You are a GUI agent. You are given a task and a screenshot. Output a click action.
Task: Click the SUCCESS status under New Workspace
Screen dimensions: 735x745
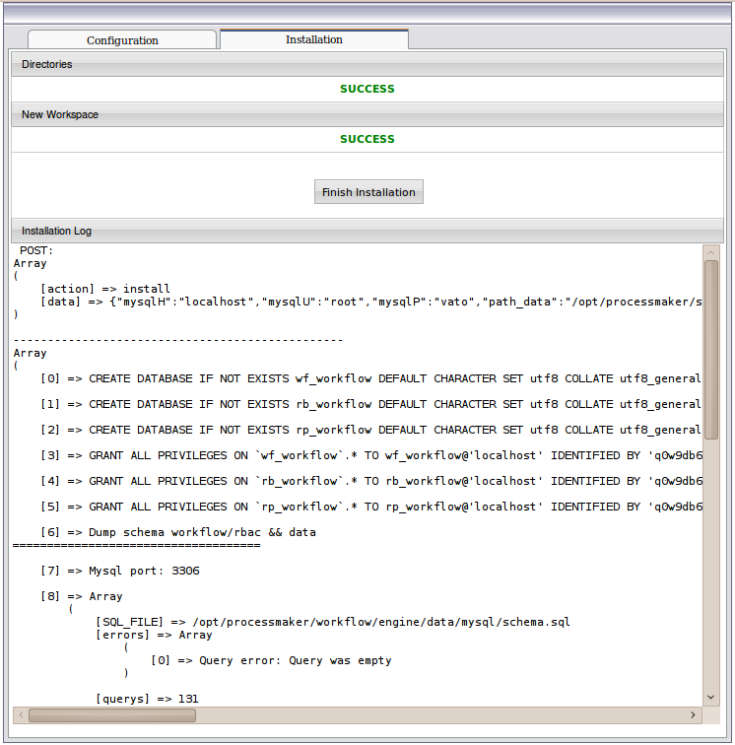(x=367, y=139)
